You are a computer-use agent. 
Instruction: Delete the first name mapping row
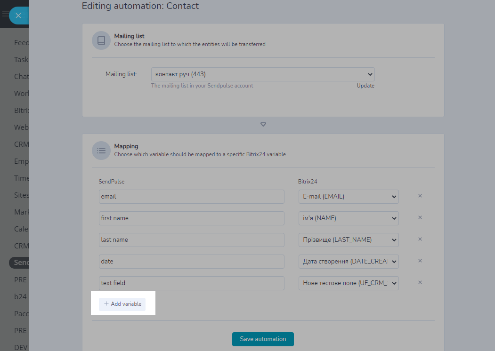point(420,217)
